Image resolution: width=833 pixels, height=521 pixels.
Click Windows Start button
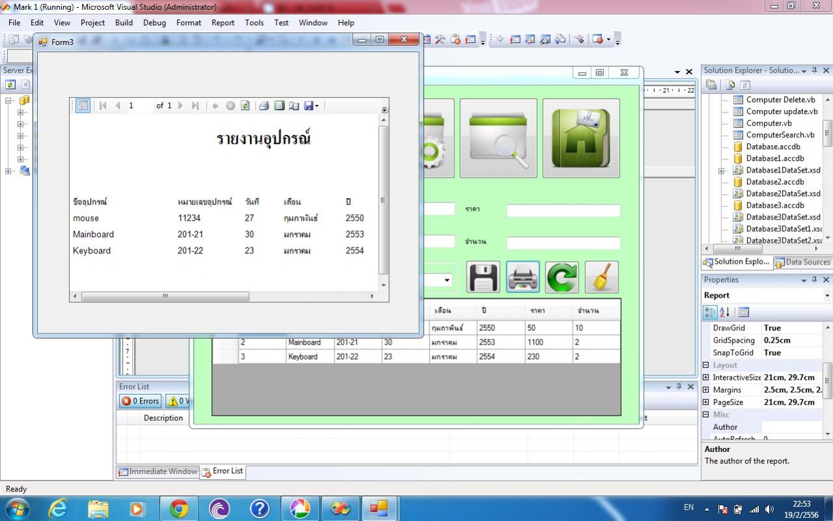click(17, 509)
